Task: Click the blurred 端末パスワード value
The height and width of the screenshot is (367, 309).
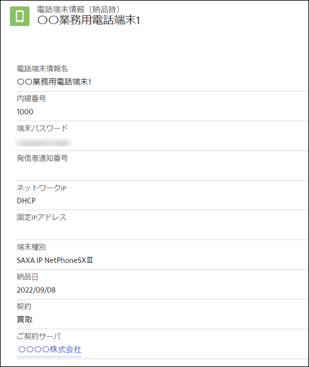Action: [x=44, y=142]
